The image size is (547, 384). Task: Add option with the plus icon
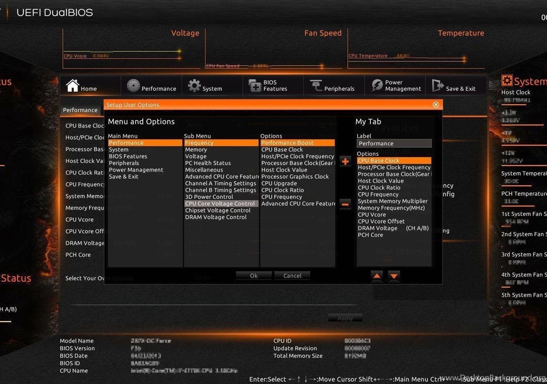[x=345, y=162]
